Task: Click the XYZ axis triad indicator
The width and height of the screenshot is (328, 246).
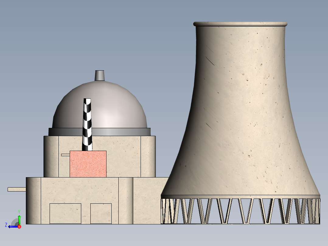Action: click(x=13, y=219)
